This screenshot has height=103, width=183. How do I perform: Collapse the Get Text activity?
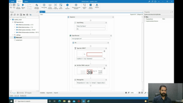(x=106, y=66)
